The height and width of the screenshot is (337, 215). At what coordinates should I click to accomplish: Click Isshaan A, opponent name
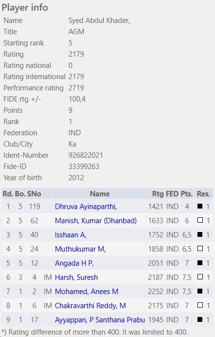pyautogui.click(x=70, y=235)
